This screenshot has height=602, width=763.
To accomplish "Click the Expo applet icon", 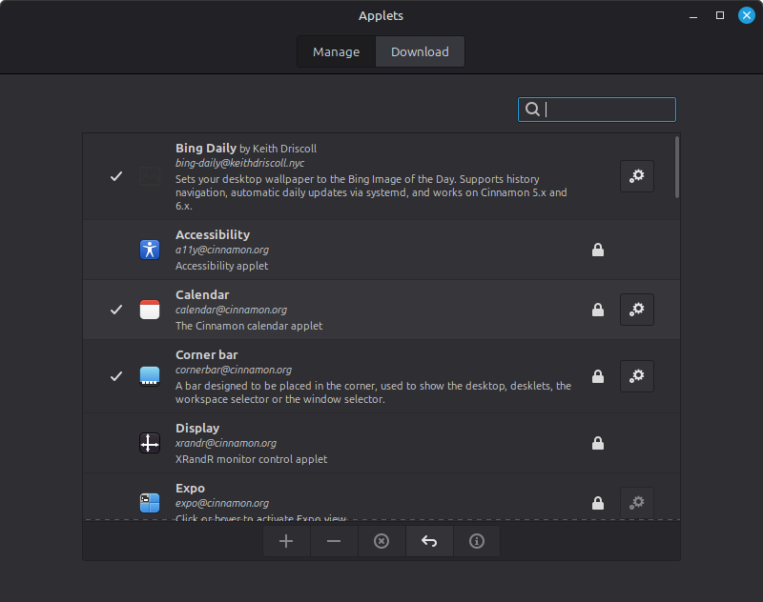I will click(150, 503).
